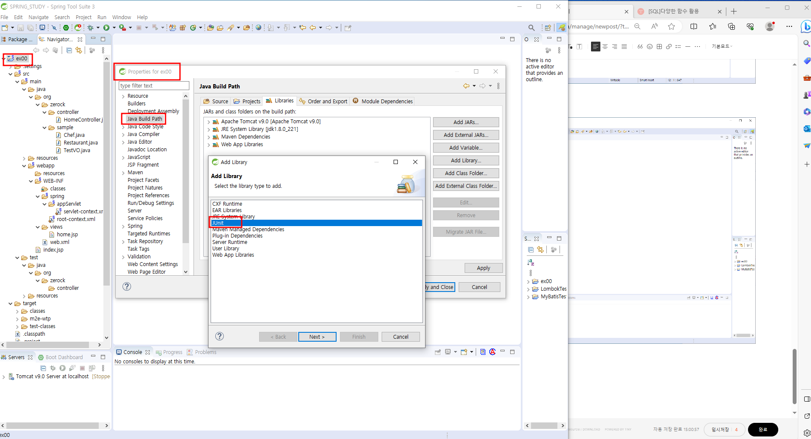Click help icon in Add Library dialog
This screenshot has height=439, width=811.
(x=220, y=336)
